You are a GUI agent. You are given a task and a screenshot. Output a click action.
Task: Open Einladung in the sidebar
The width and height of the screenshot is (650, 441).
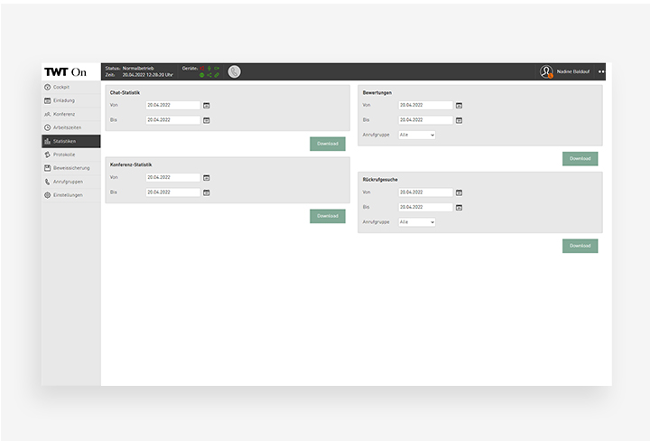[x=71, y=100]
